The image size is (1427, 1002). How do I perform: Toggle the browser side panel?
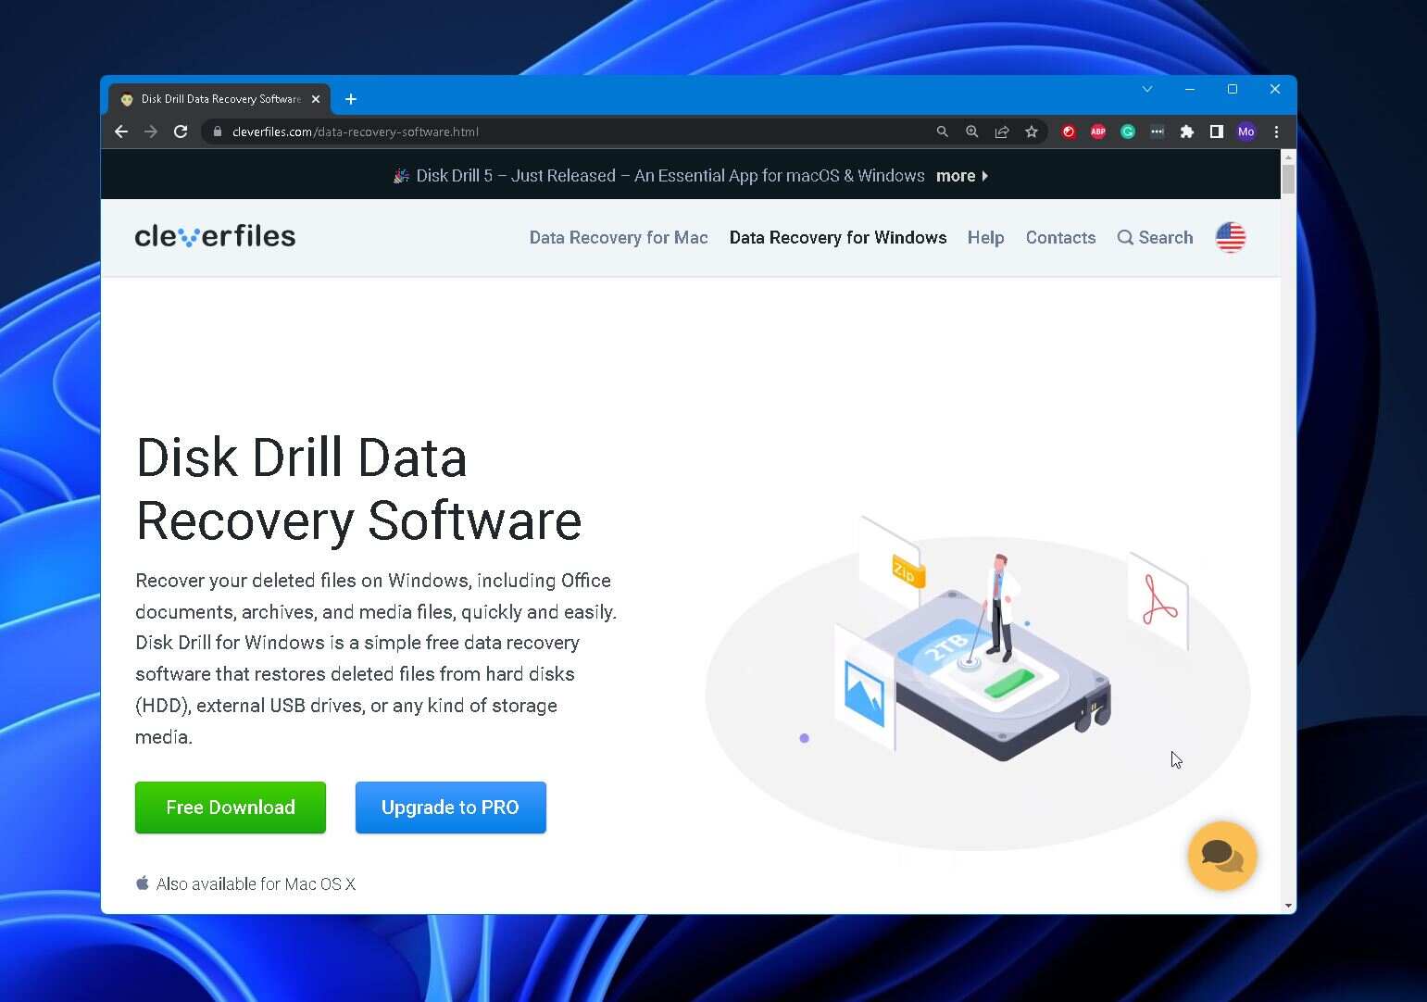pyautogui.click(x=1217, y=132)
